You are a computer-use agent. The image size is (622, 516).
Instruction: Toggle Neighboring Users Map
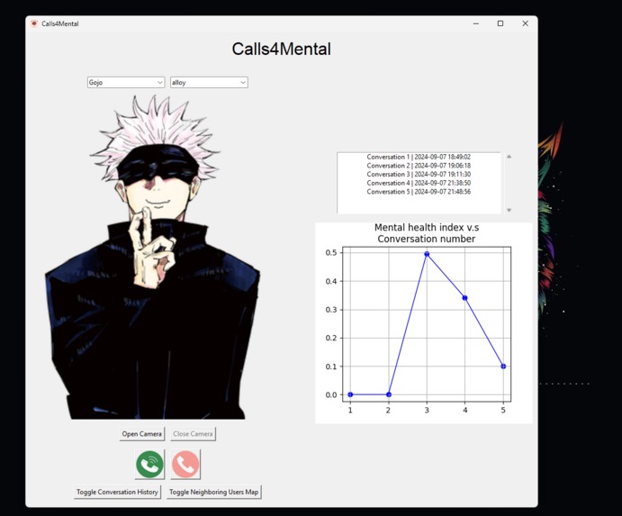pyautogui.click(x=214, y=492)
